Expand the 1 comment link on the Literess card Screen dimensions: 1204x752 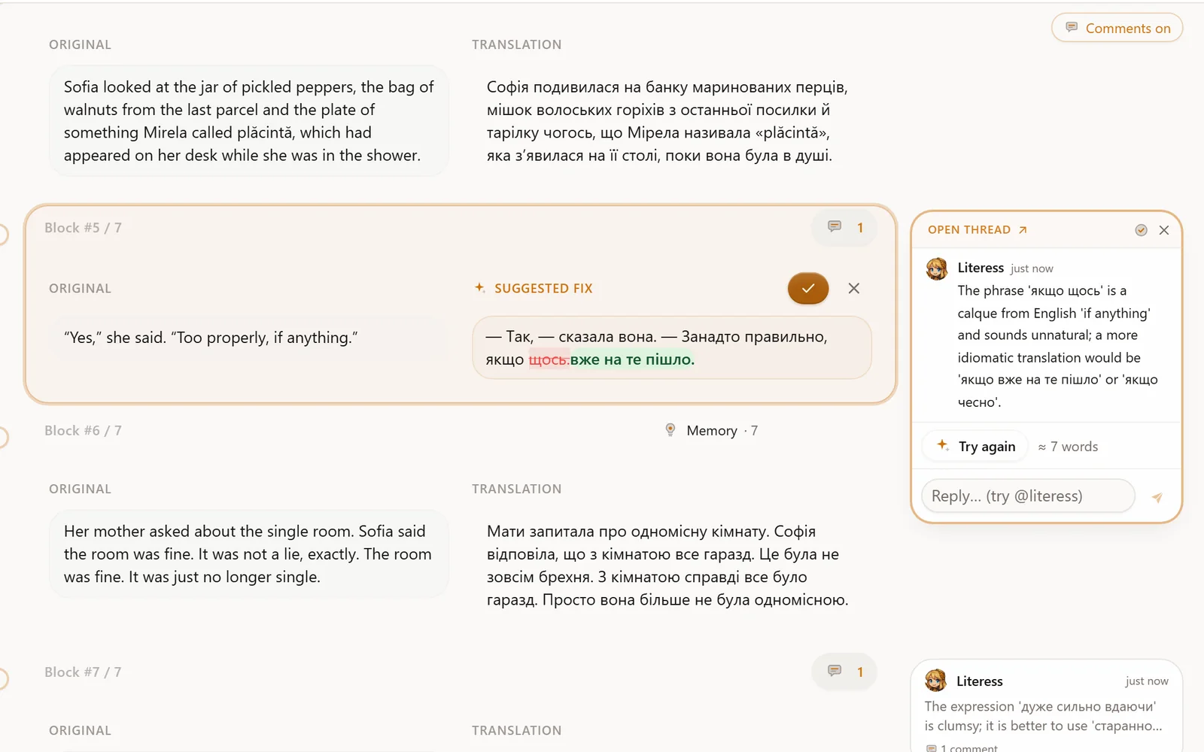point(962,747)
